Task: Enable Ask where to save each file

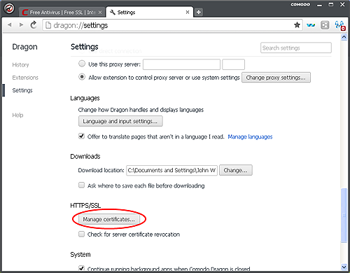Action: tap(81, 185)
